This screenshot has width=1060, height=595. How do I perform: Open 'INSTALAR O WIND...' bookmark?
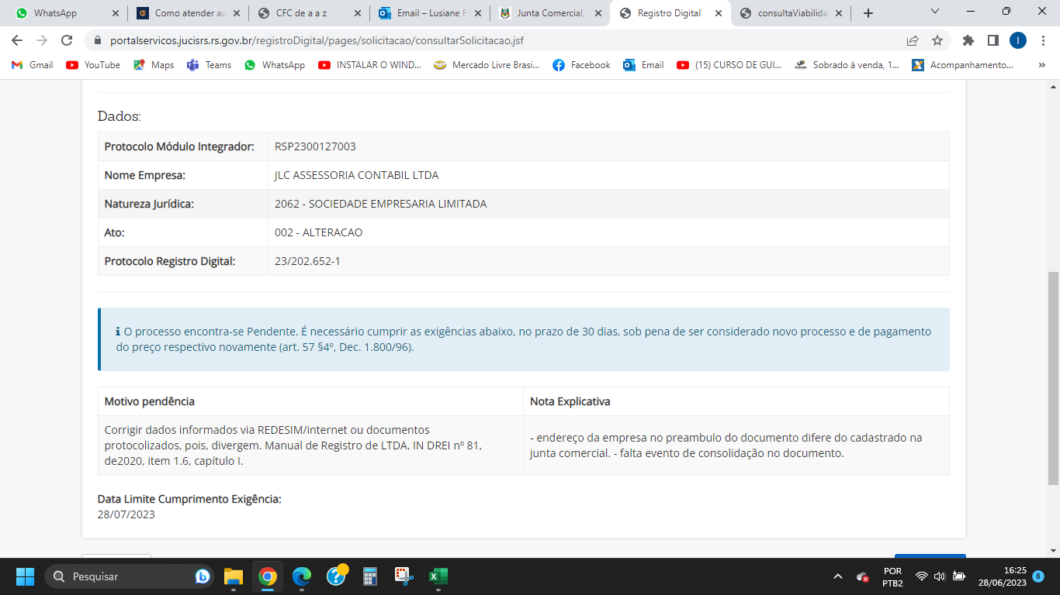click(x=369, y=65)
